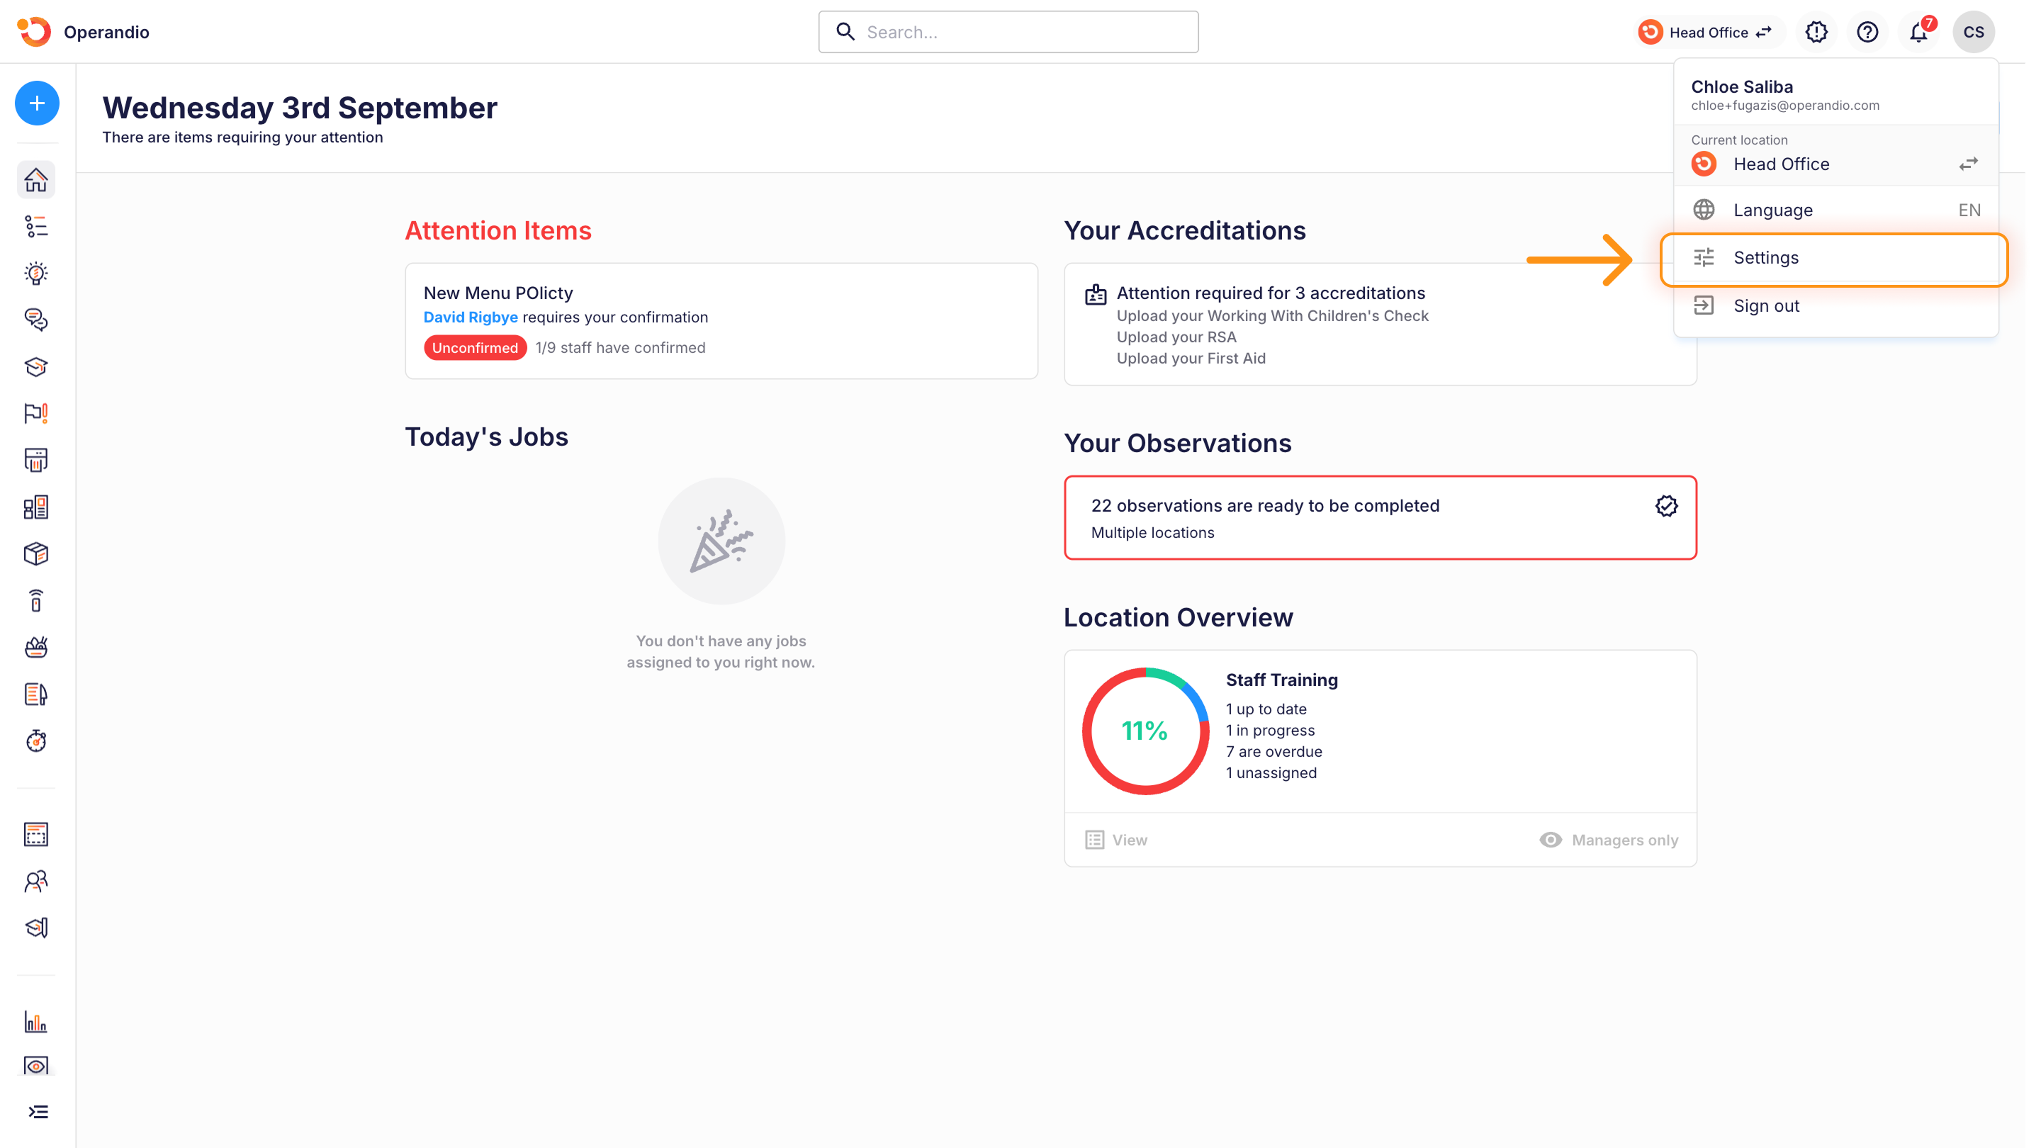Open the help question mark icon

(x=1867, y=32)
